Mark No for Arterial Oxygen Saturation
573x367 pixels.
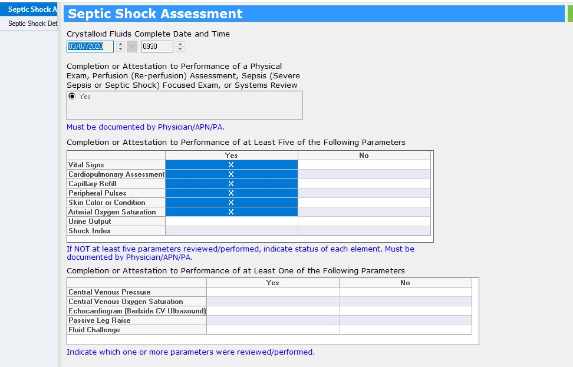pos(364,212)
